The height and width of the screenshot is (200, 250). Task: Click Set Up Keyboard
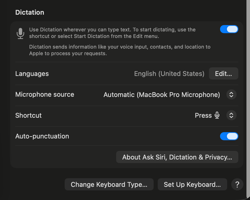pos(192,184)
